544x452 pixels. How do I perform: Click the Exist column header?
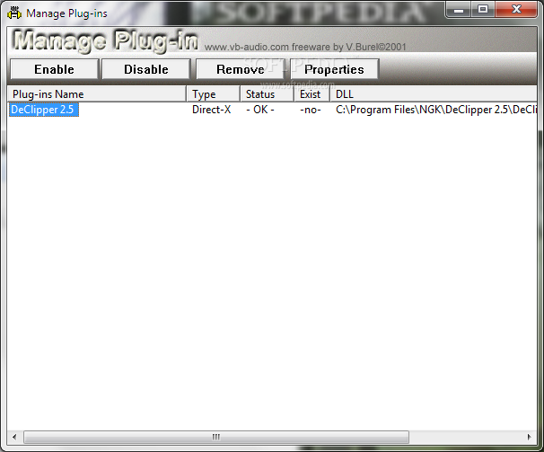point(311,94)
